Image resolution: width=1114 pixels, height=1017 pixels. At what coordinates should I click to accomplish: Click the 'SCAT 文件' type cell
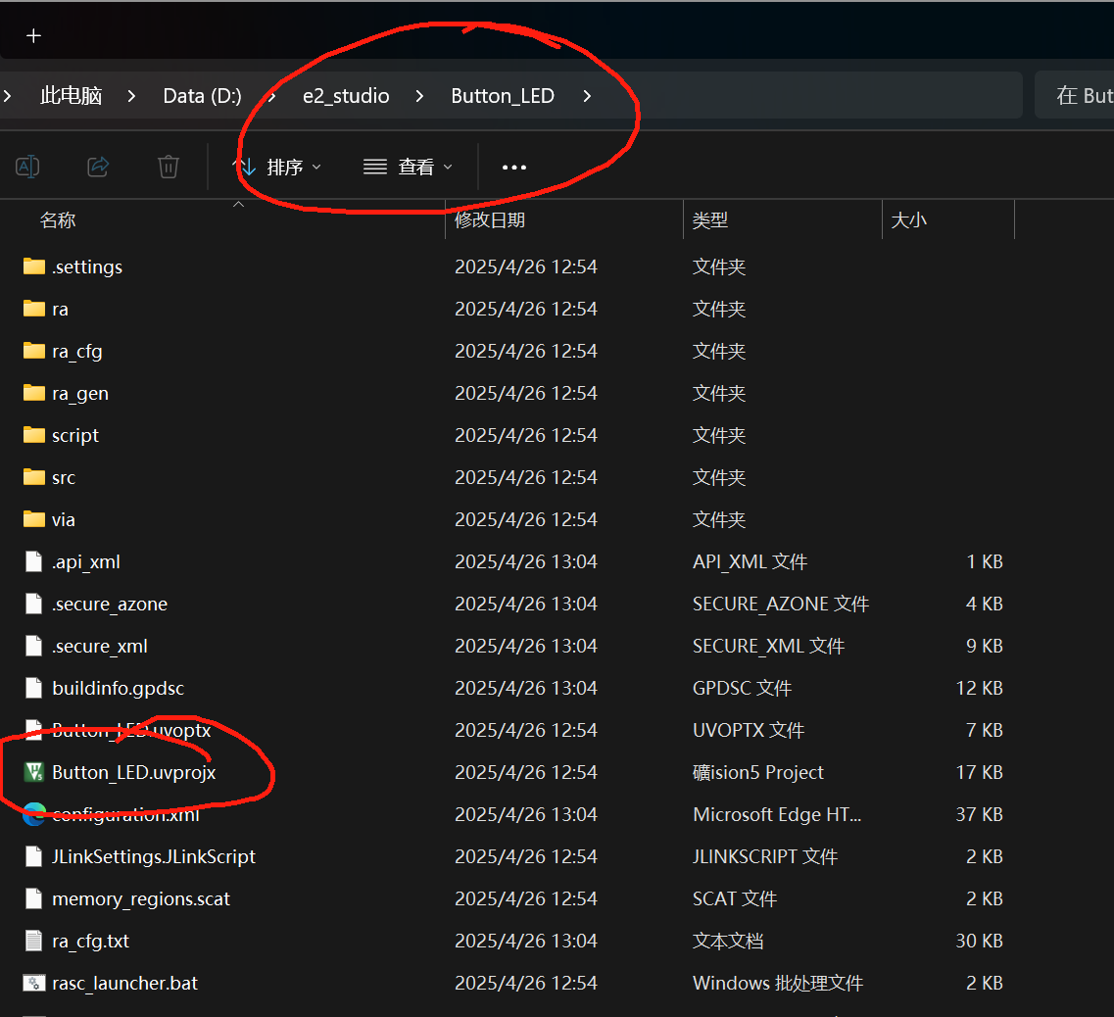tap(736, 899)
